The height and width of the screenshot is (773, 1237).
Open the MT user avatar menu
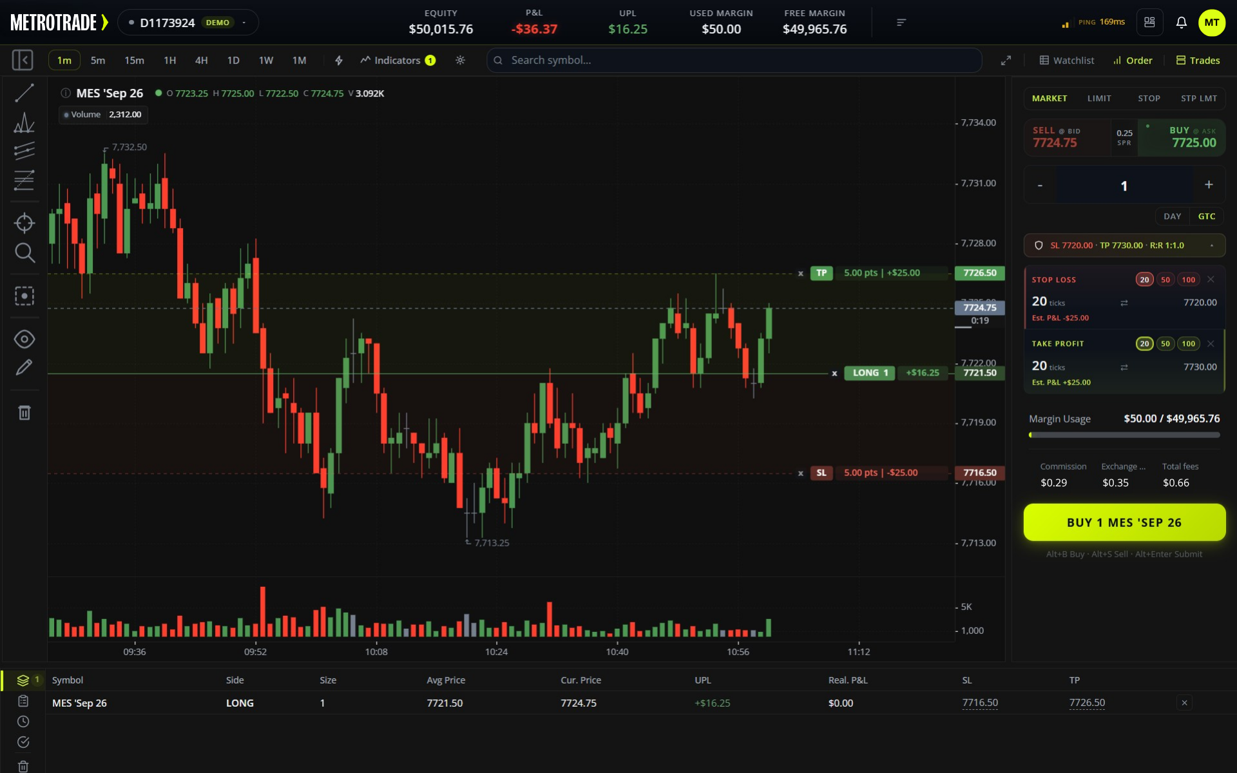[1212, 23]
